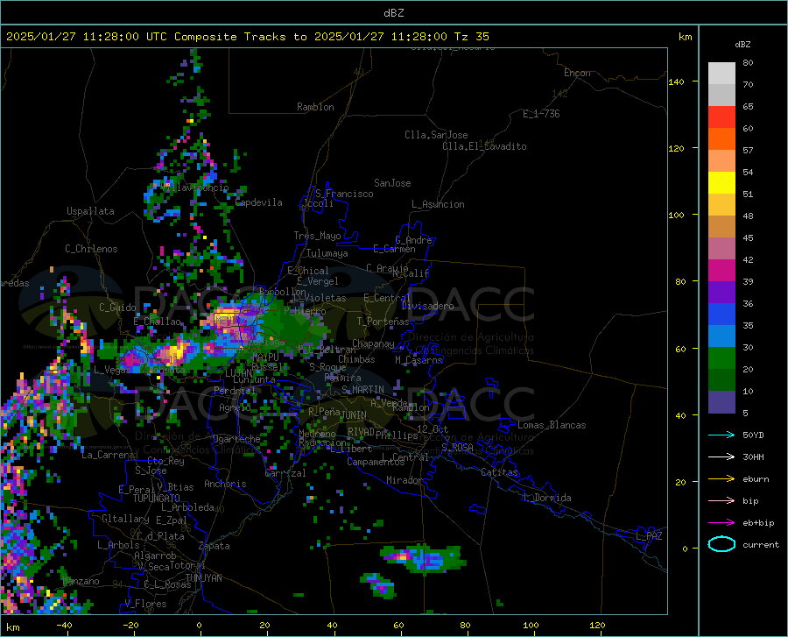Click the Villavicencio place label
788x637 pixels.
(196, 188)
